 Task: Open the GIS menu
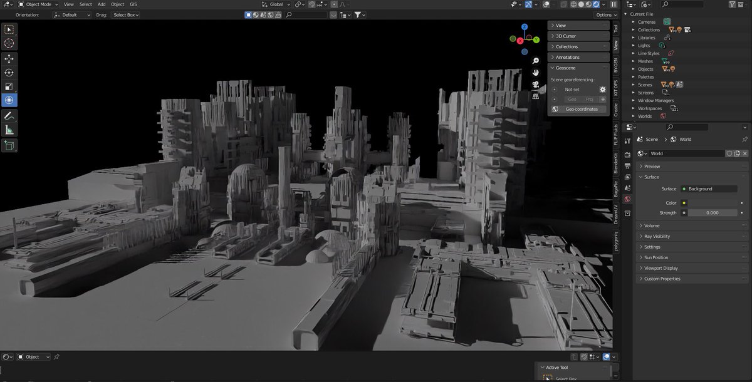tap(133, 4)
